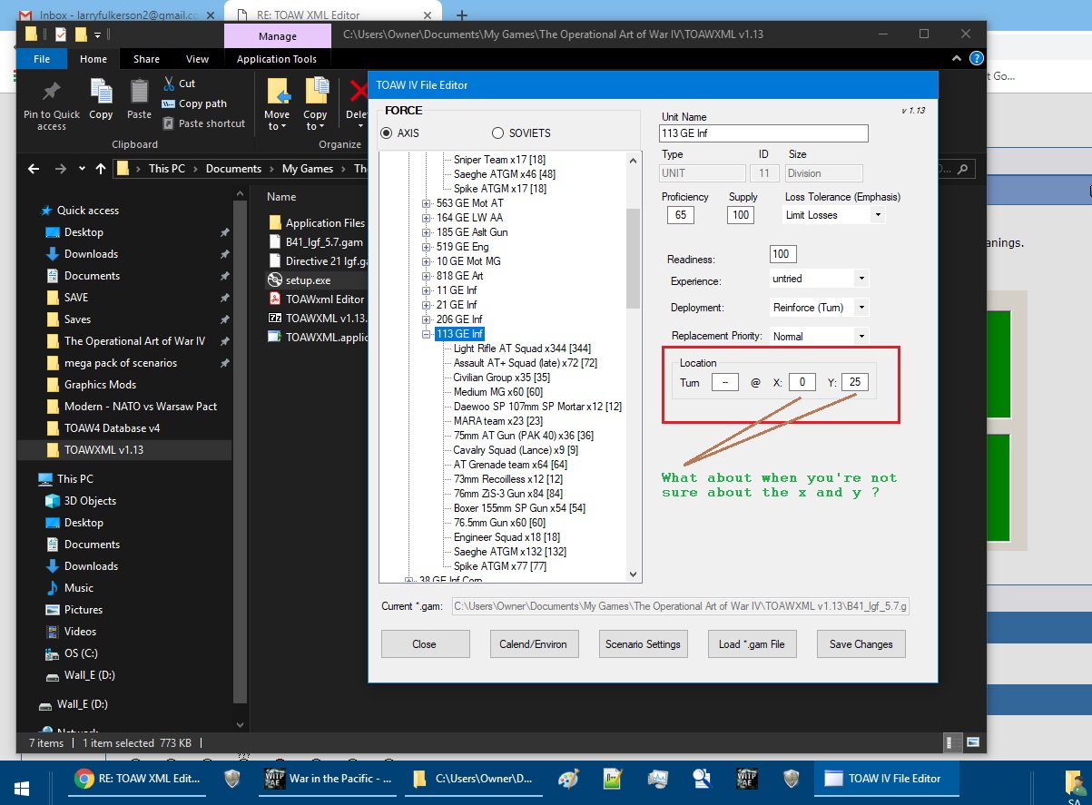The image size is (1092, 805).
Task: Go up one folder level arrow
Action: (101, 169)
